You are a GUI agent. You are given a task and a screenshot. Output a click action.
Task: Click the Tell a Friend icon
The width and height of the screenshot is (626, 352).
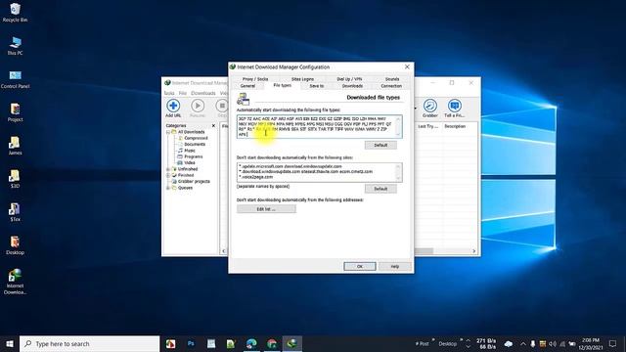click(454, 109)
